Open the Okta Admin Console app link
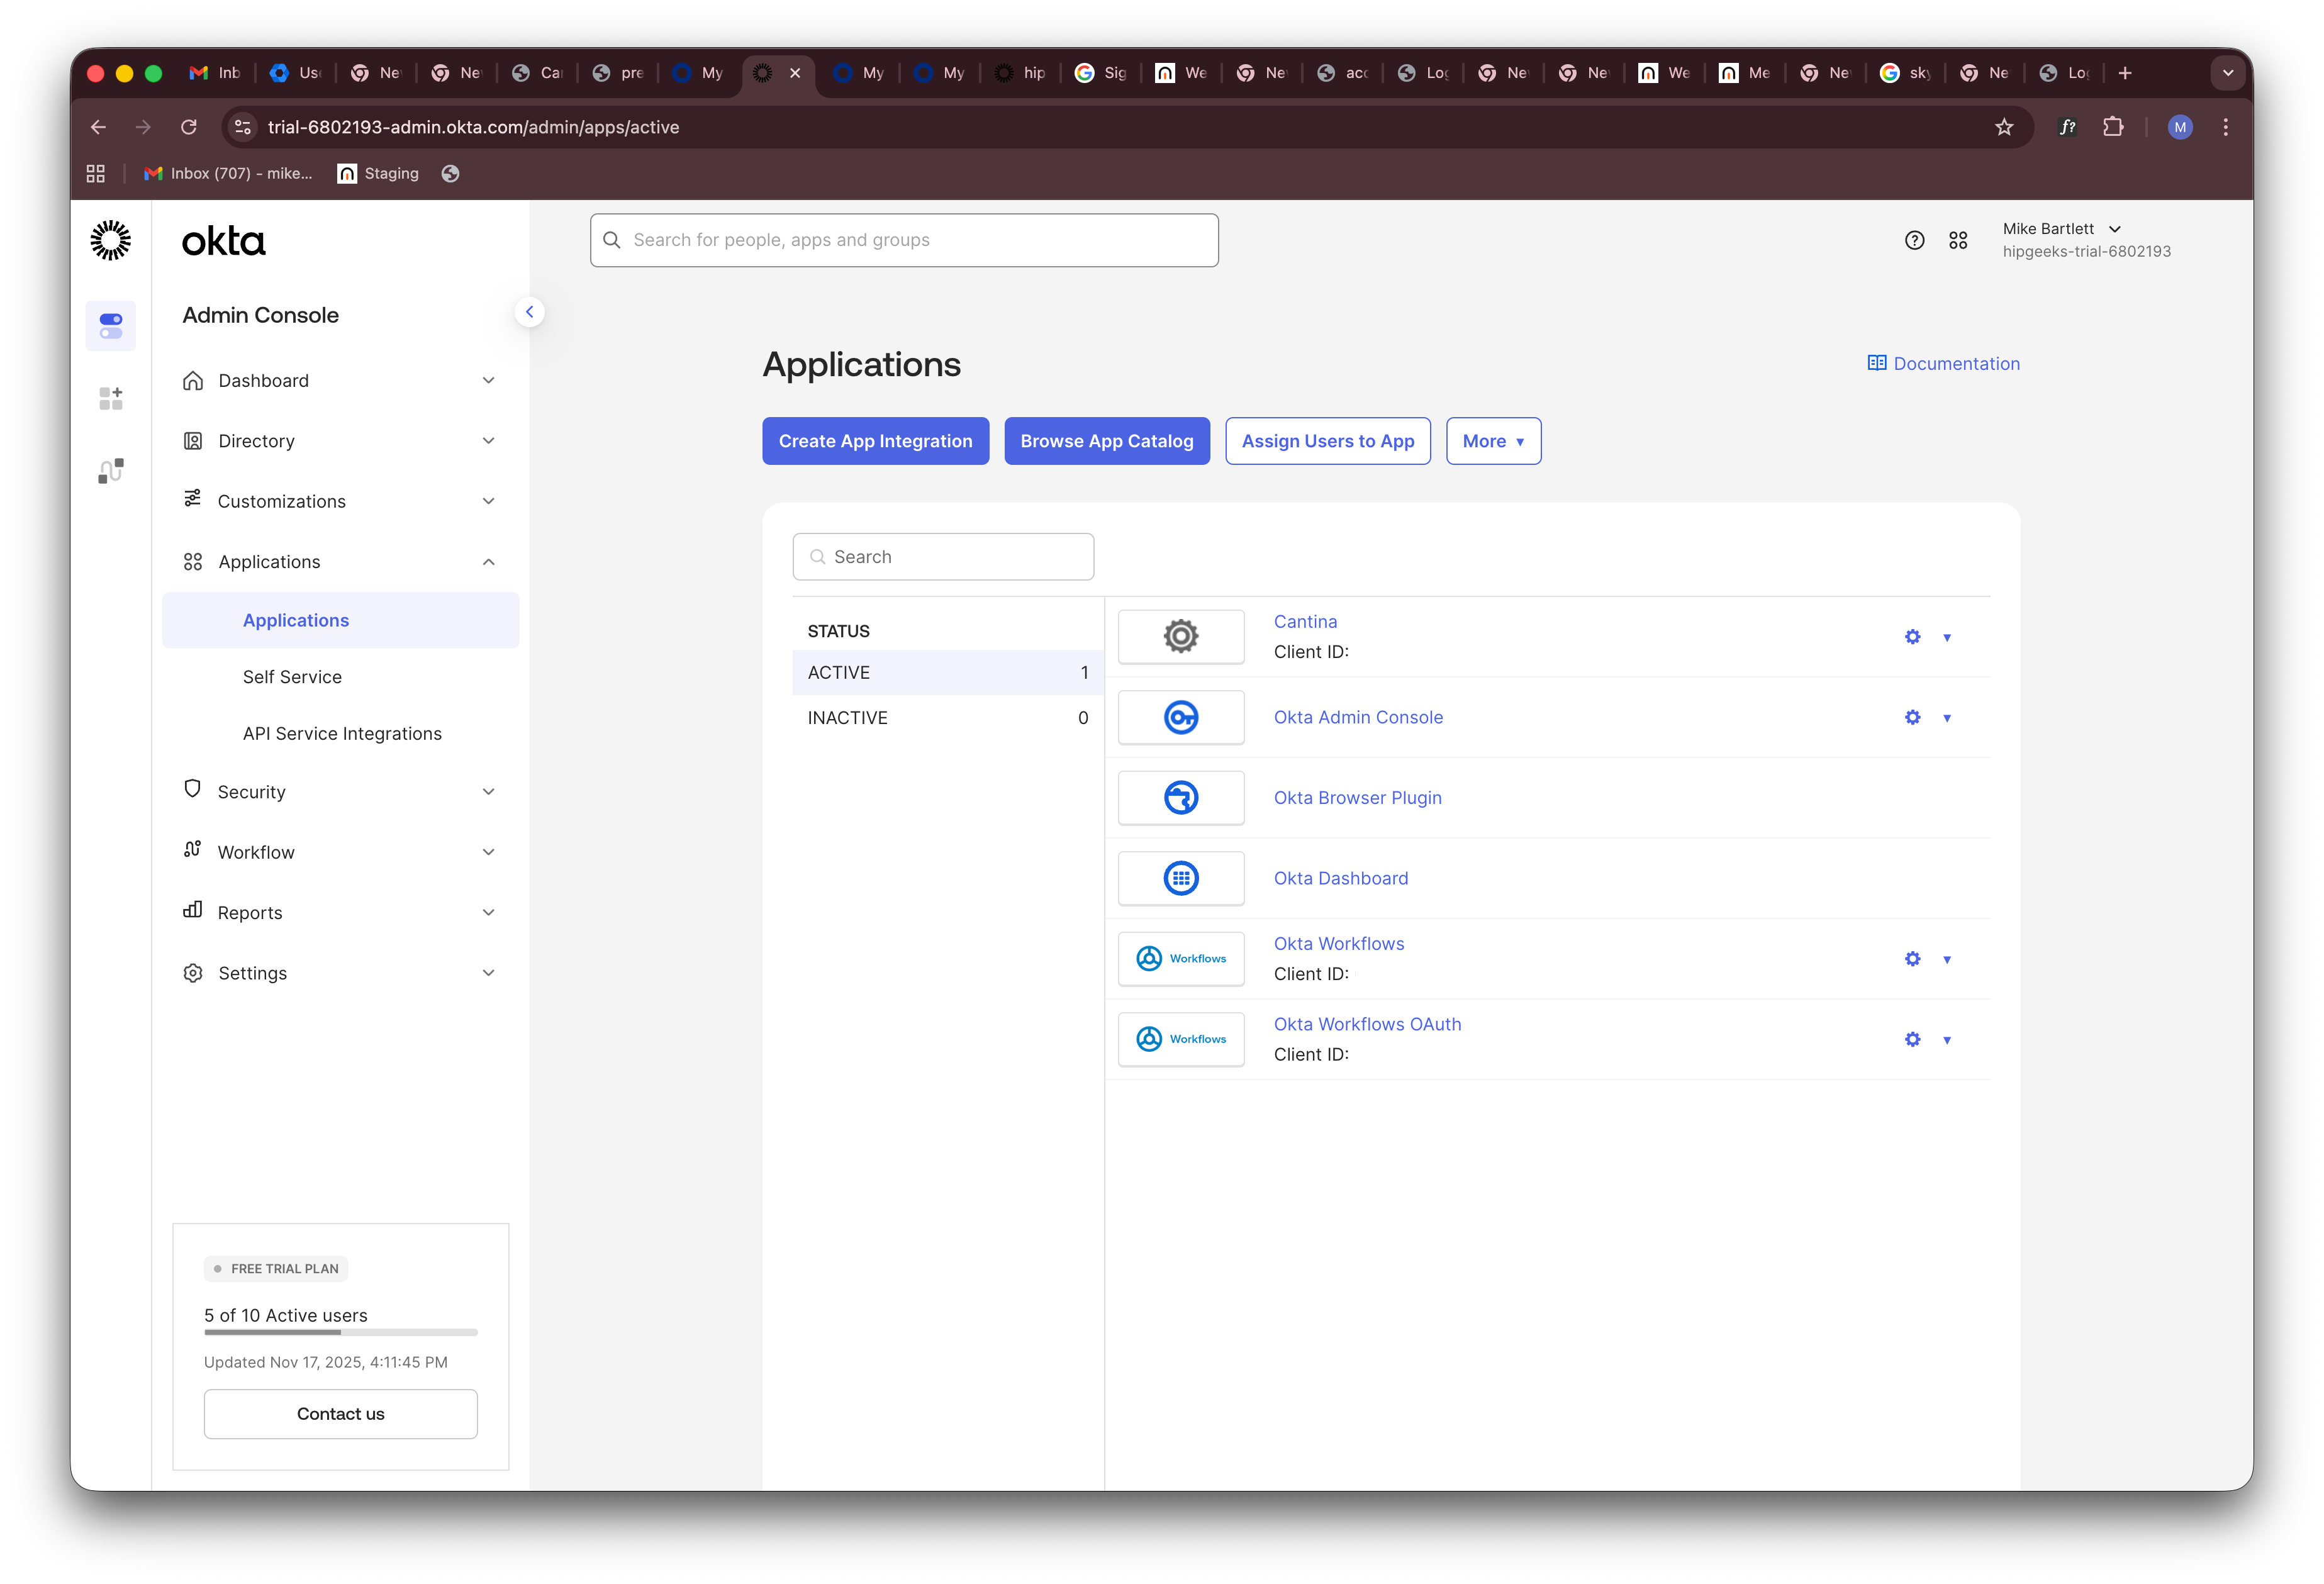This screenshot has height=1584, width=2324. tap(1358, 717)
